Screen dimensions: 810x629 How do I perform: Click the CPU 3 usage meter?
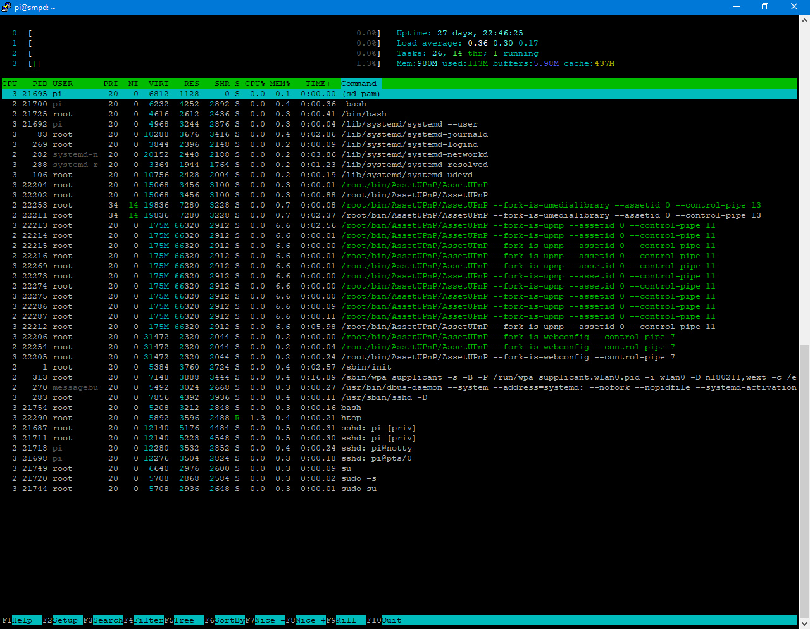point(197,63)
